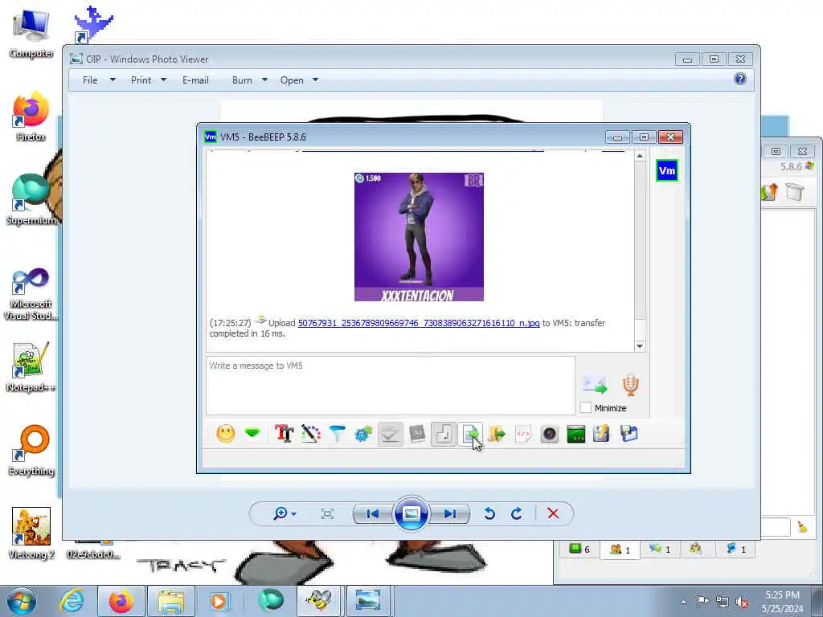The width and height of the screenshot is (823, 617).
Task: Click the blue funnel filter messages icon
Action: click(337, 434)
